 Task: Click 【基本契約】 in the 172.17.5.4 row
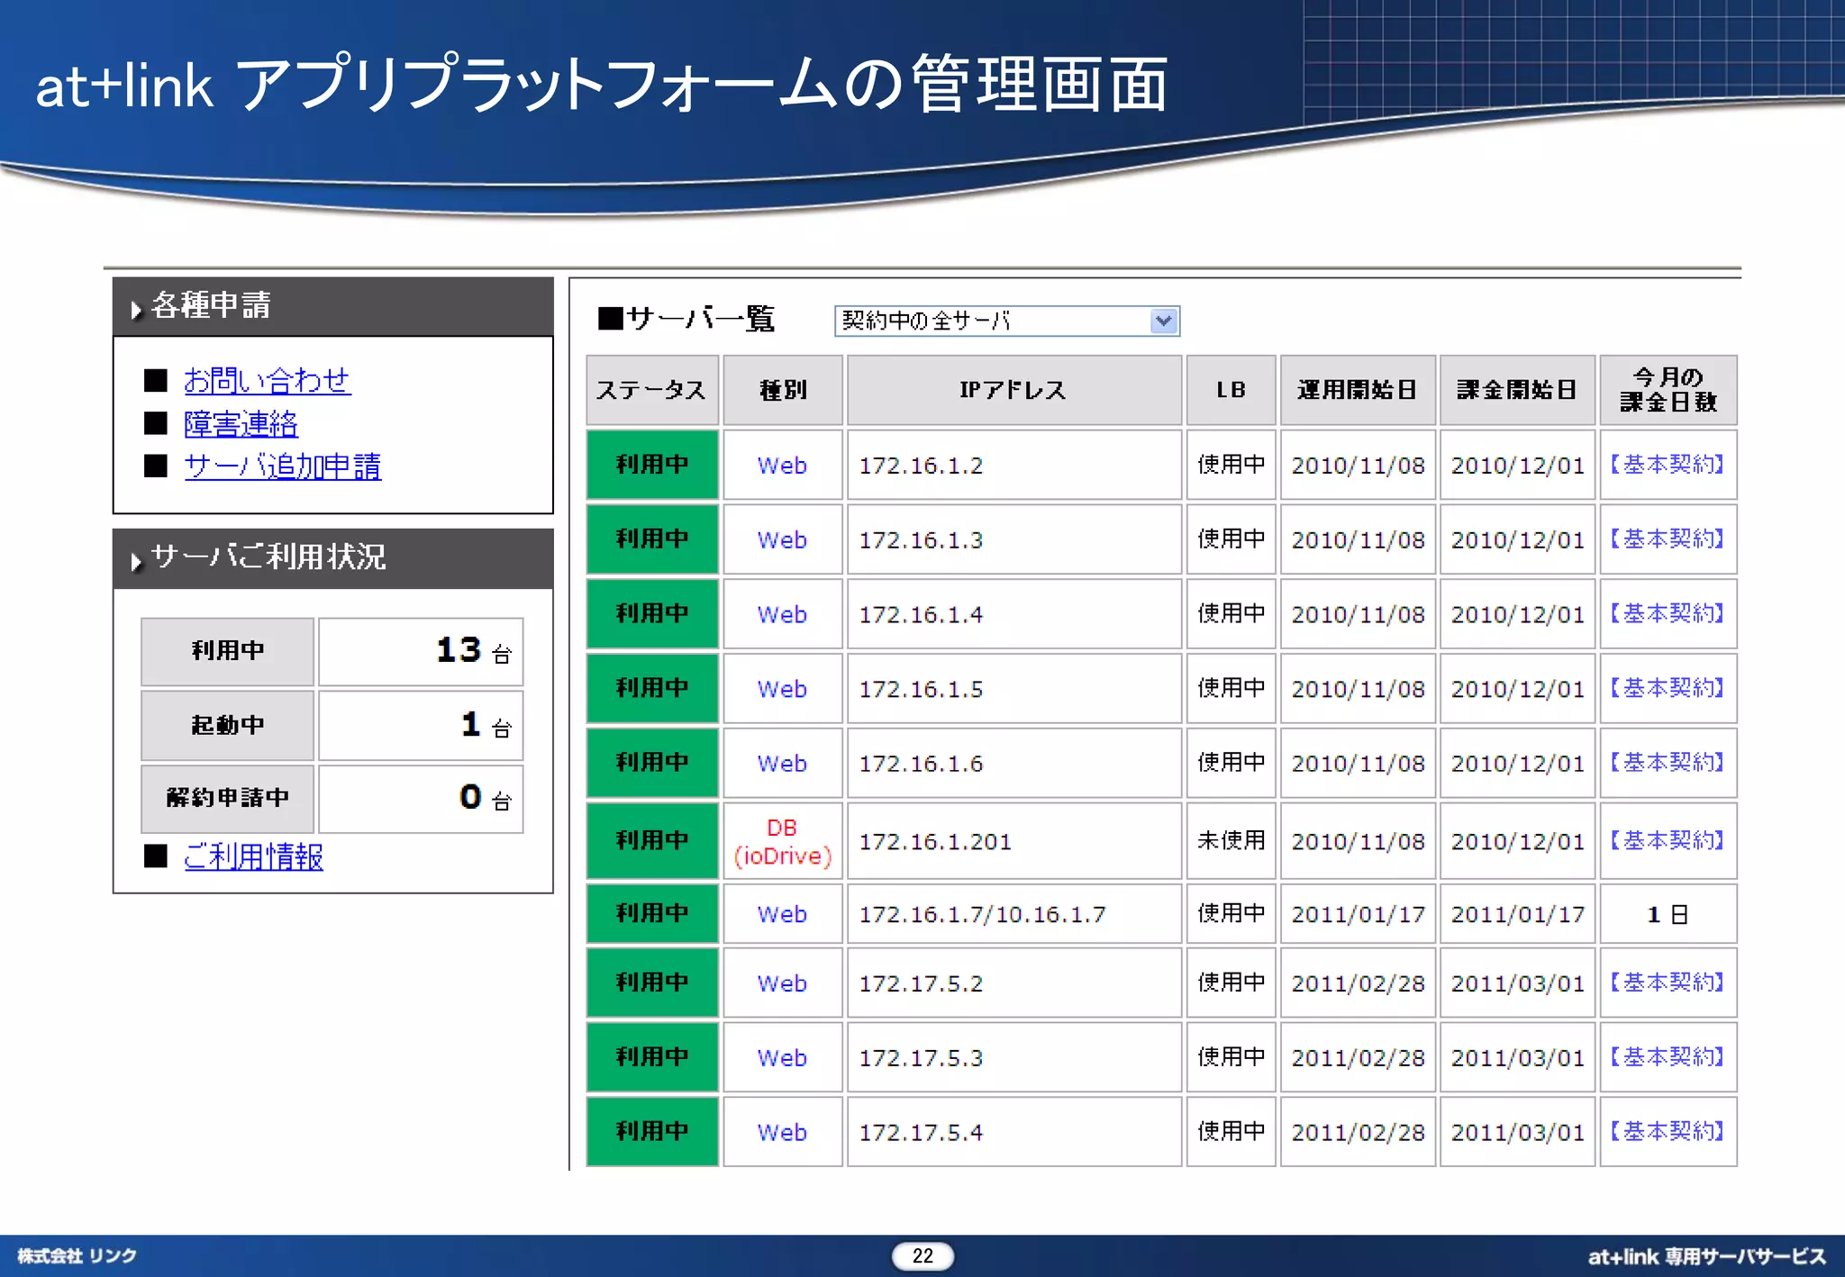(x=1668, y=1132)
